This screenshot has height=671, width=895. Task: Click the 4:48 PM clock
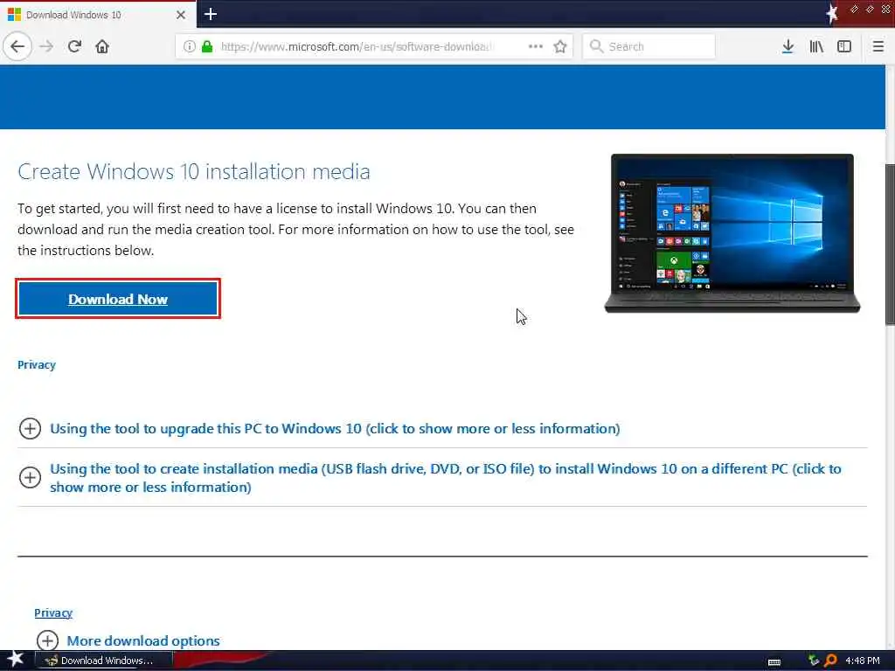coord(863,661)
